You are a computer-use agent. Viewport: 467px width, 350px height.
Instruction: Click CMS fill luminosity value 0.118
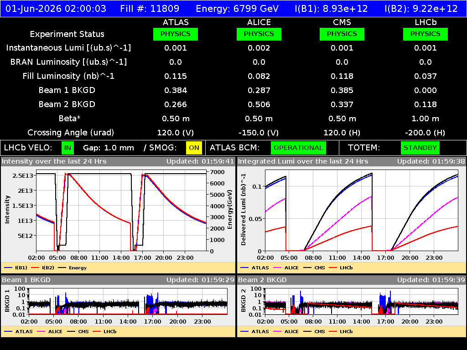342,76
